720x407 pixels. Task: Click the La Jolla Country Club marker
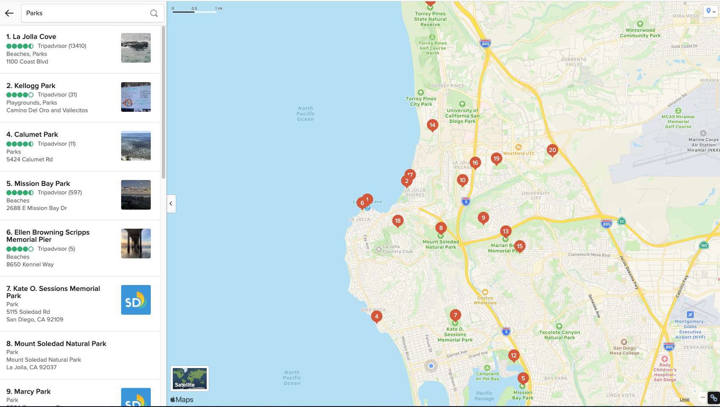(379, 249)
